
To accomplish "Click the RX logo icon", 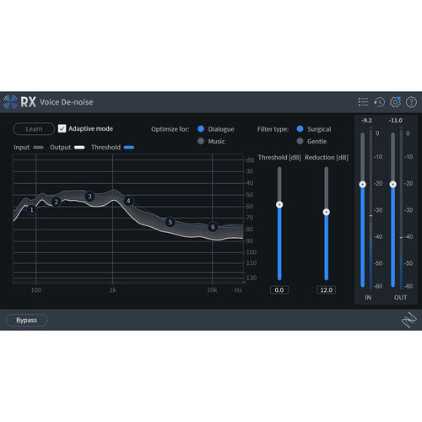I will (x=10, y=102).
